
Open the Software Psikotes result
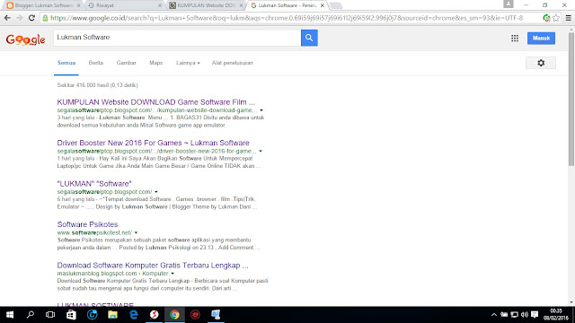tap(87, 224)
